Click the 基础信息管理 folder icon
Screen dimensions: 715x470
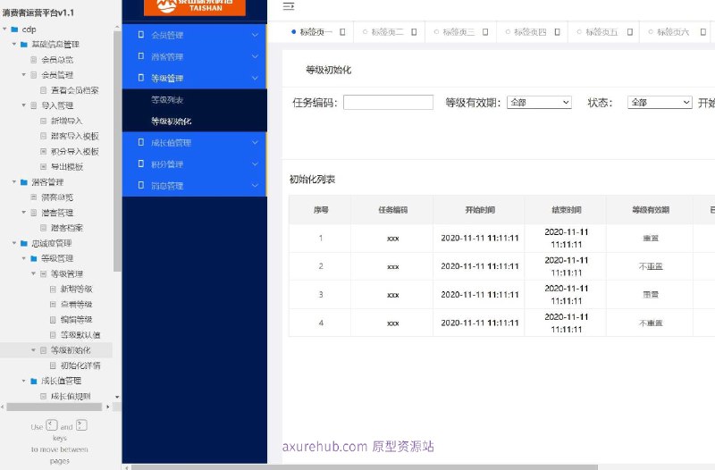pos(24,44)
